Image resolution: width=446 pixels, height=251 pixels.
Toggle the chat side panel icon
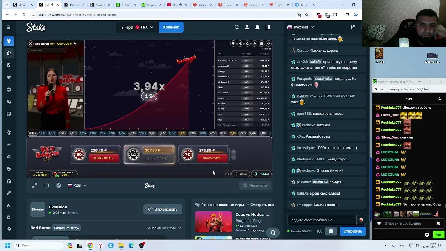pos(268,27)
